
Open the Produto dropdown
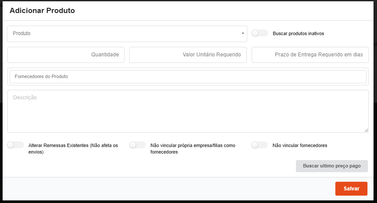tap(126, 33)
